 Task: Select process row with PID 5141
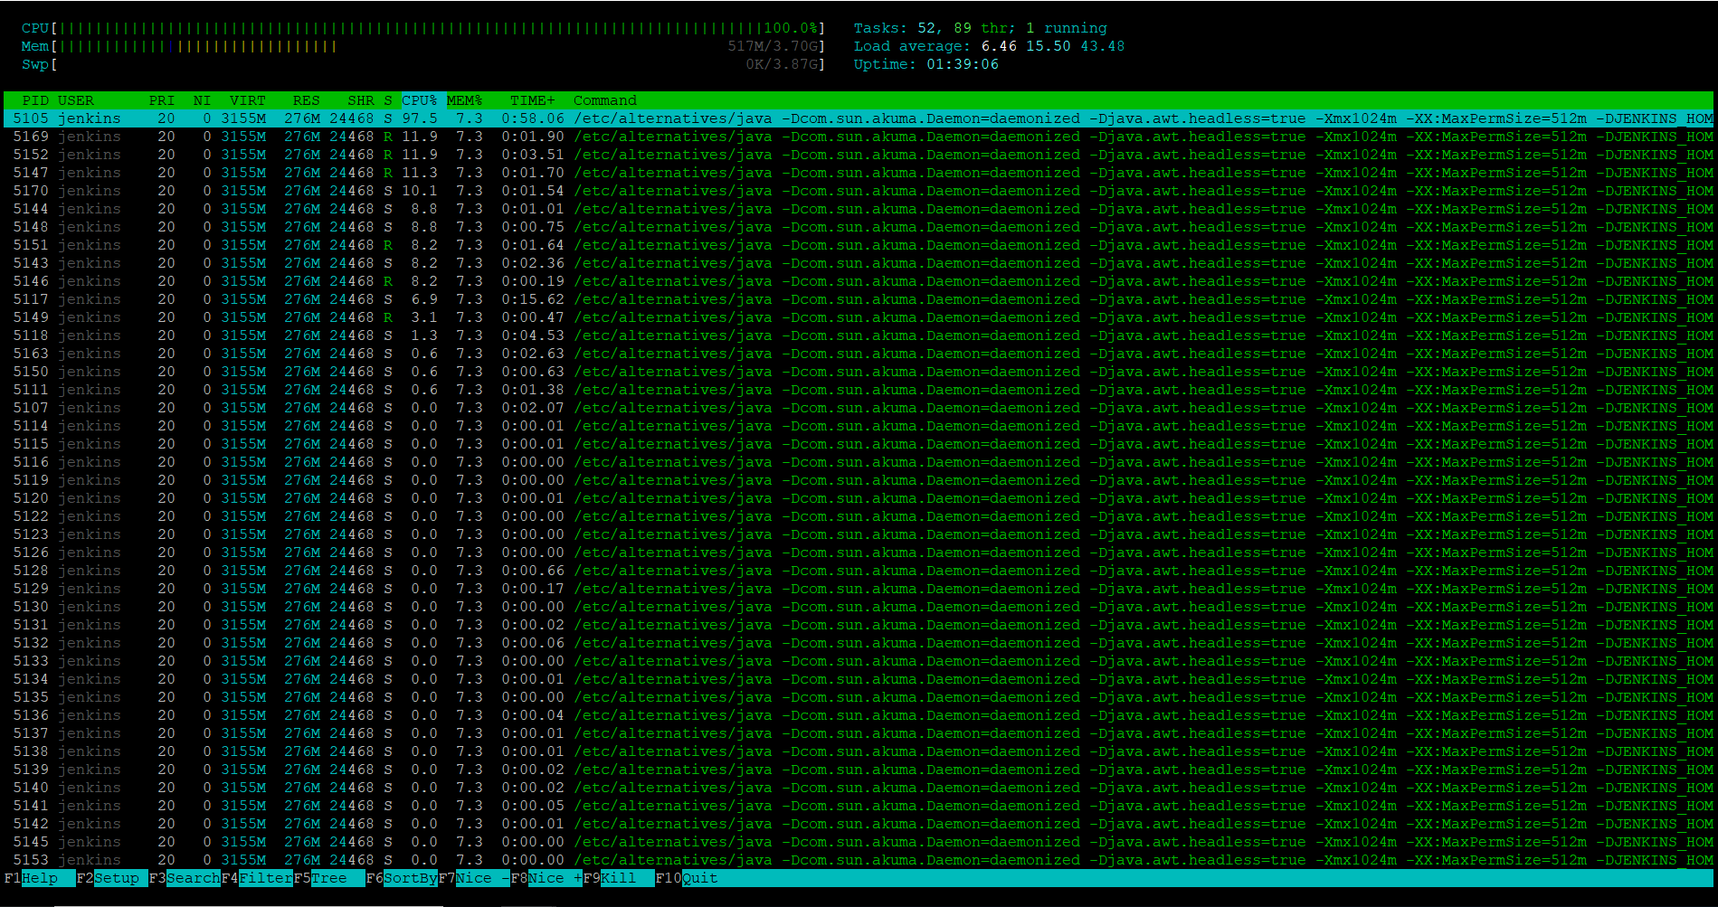click(x=859, y=806)
